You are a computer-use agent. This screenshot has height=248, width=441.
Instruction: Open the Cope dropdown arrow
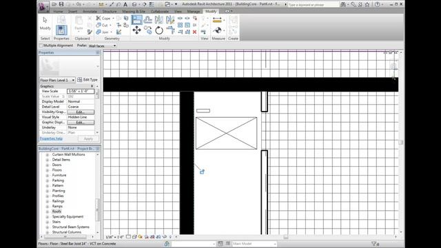click(x=113, y=19)
